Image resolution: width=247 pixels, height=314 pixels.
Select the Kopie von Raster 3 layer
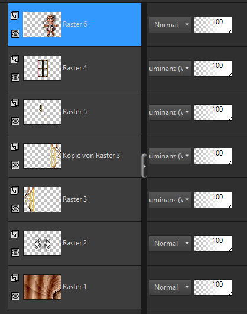(74, 156)
